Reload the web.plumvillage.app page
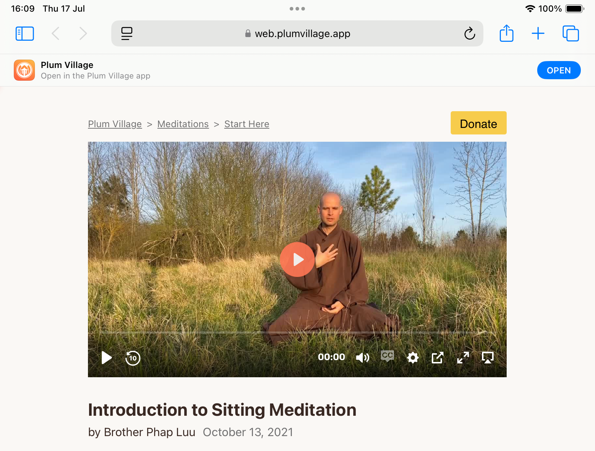The height and width of the screenshot is (451, 595). 470,33
